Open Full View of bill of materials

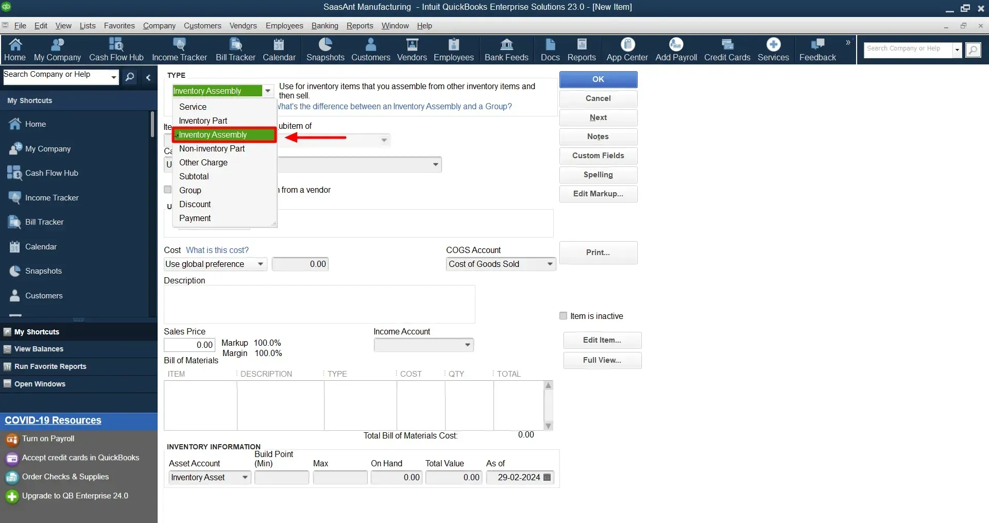click(602, 360)
